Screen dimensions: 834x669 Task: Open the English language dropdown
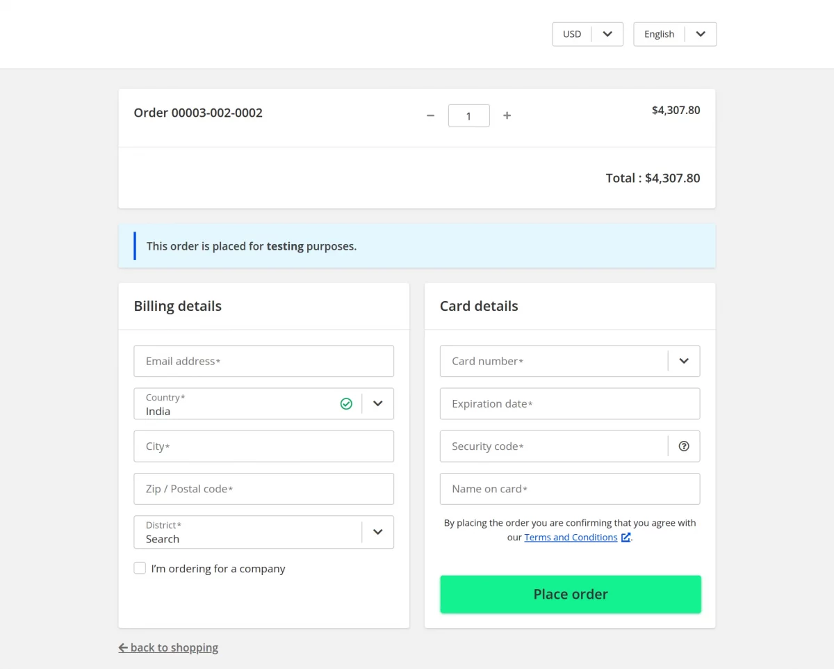pos(701,33)
